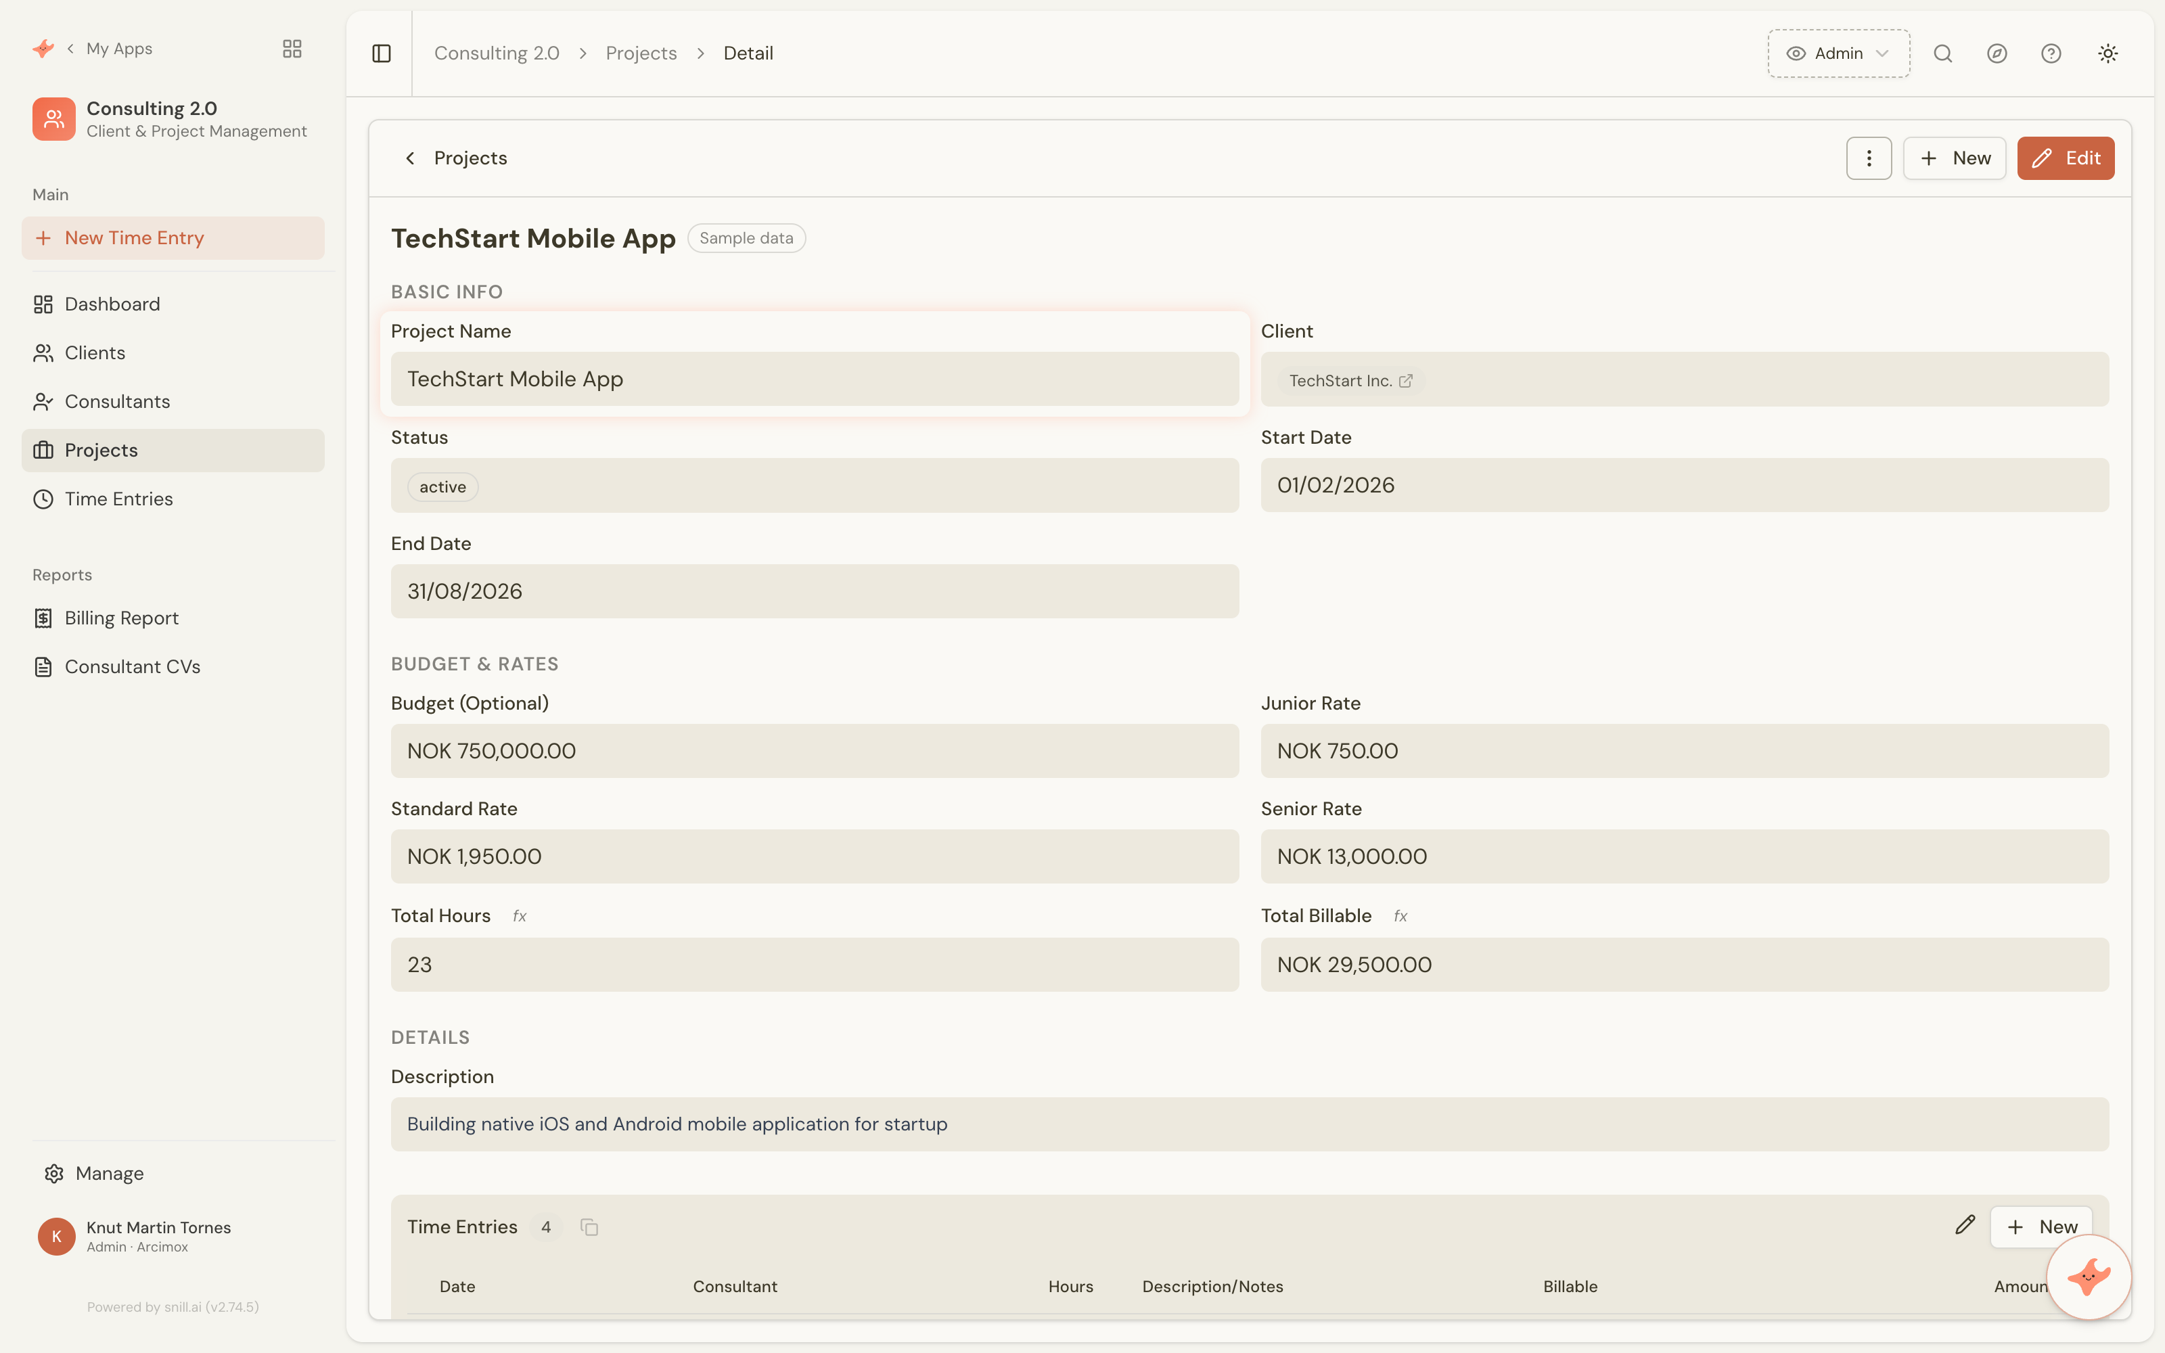Screen dimensions: 2165x1353
Task: Open Consultant CVs report
Action: [173, 666]
